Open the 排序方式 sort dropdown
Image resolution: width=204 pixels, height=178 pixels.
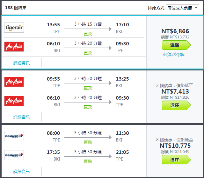point(182,8)
